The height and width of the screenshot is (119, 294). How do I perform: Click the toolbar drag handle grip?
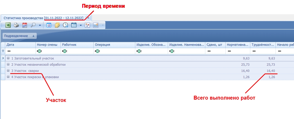point(2,25)
